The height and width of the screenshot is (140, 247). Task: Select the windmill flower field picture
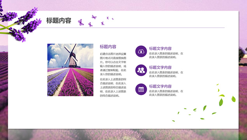pyautogui.click(x=70, y=70)
